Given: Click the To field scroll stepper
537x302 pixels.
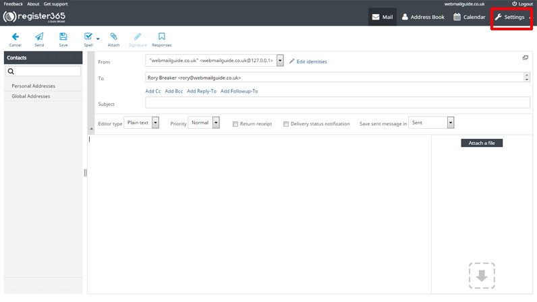Looking at the screenshot, I should (x=527, y=78).
